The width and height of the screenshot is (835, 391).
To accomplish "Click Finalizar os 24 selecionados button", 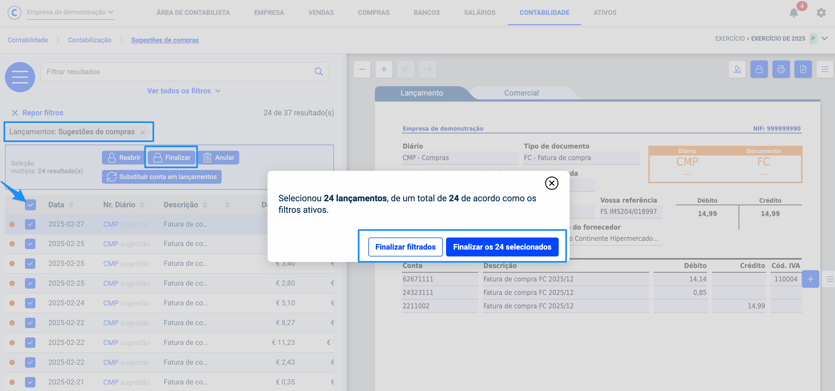I will [x=502, y=247].
